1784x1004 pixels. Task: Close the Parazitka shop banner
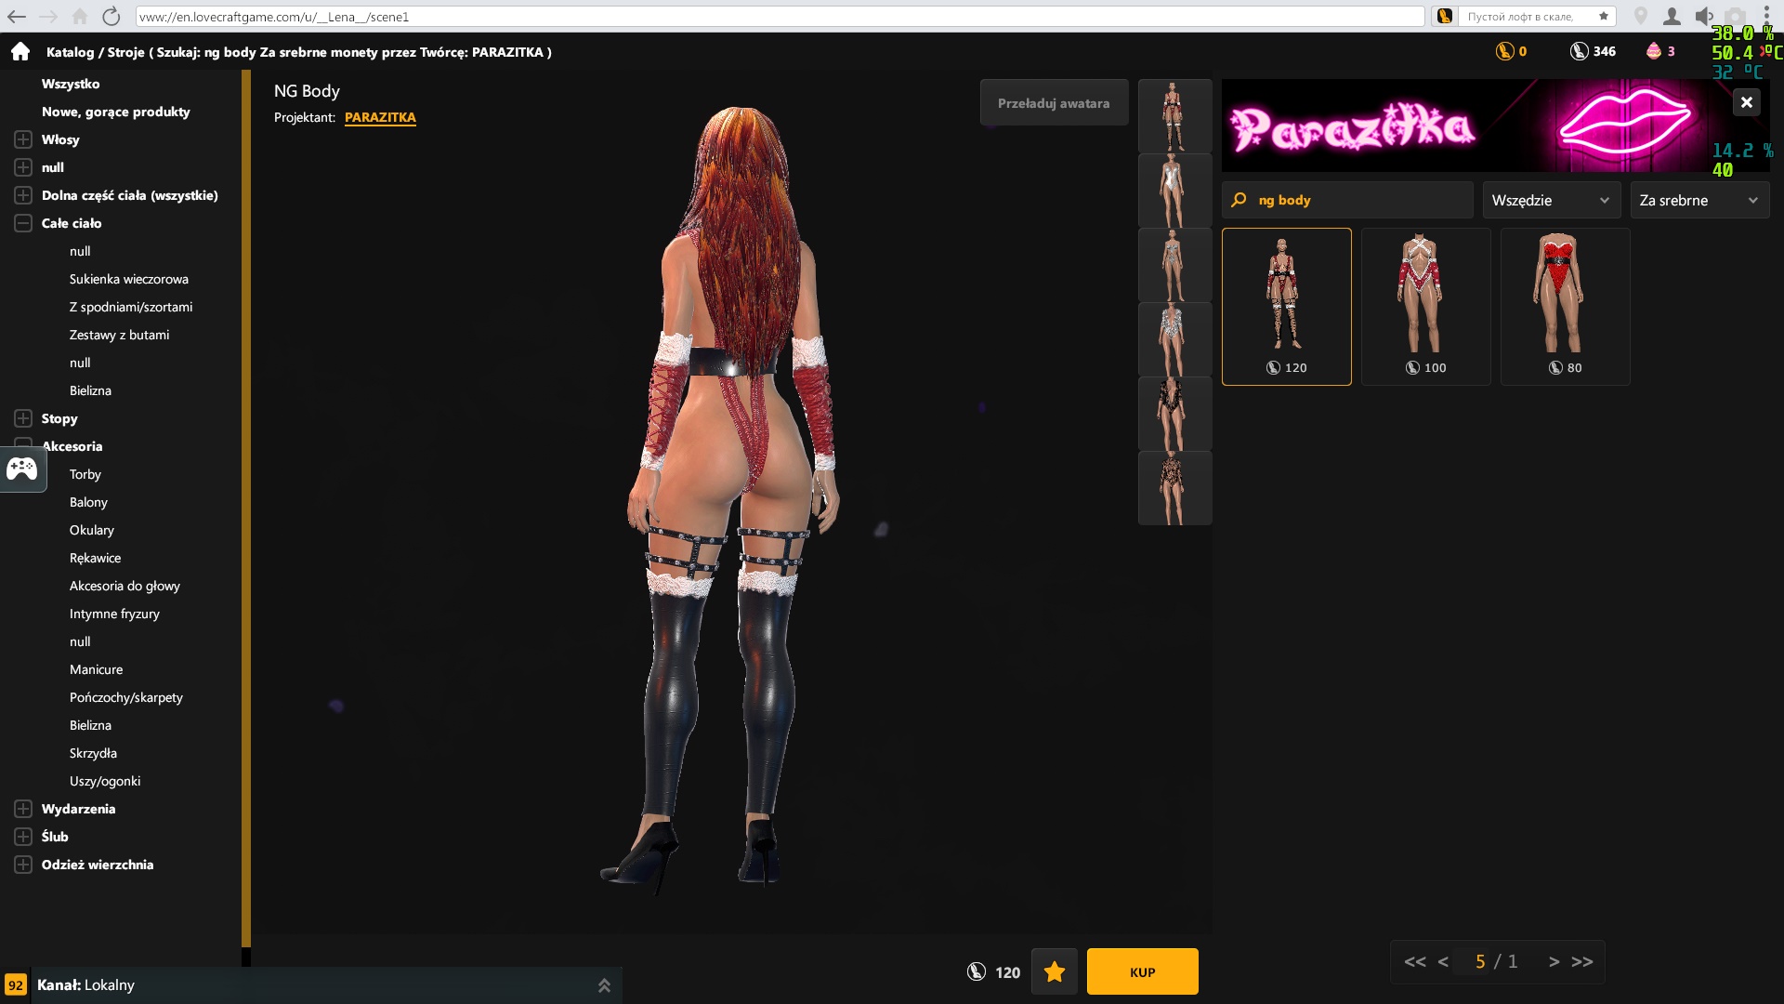pyautogui.click(x=1746, y=102)
